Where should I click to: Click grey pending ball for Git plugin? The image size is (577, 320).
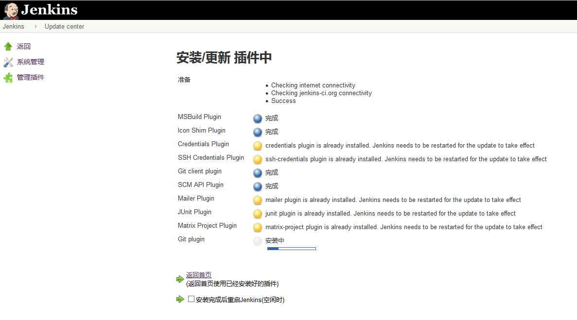pos(258,241)
